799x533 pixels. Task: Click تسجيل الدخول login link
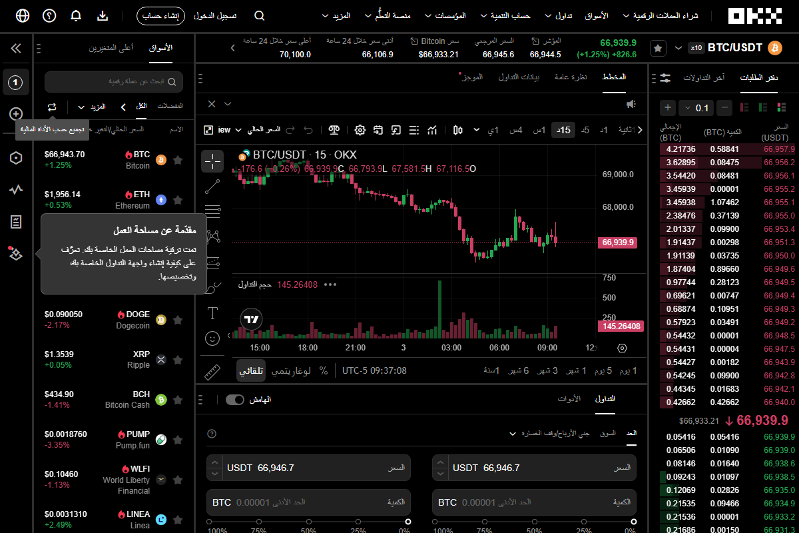[x=214, y=15]
